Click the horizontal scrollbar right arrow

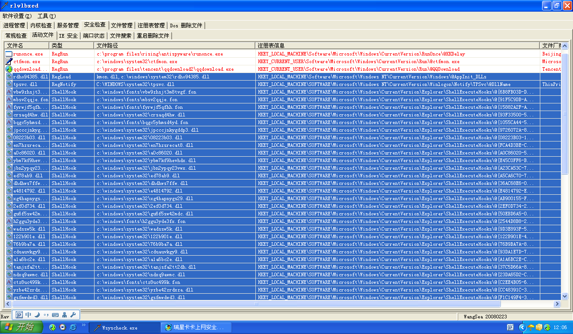coord(557,304)
